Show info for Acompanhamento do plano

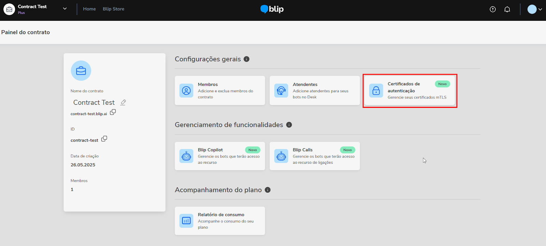(x=268, y=190)
